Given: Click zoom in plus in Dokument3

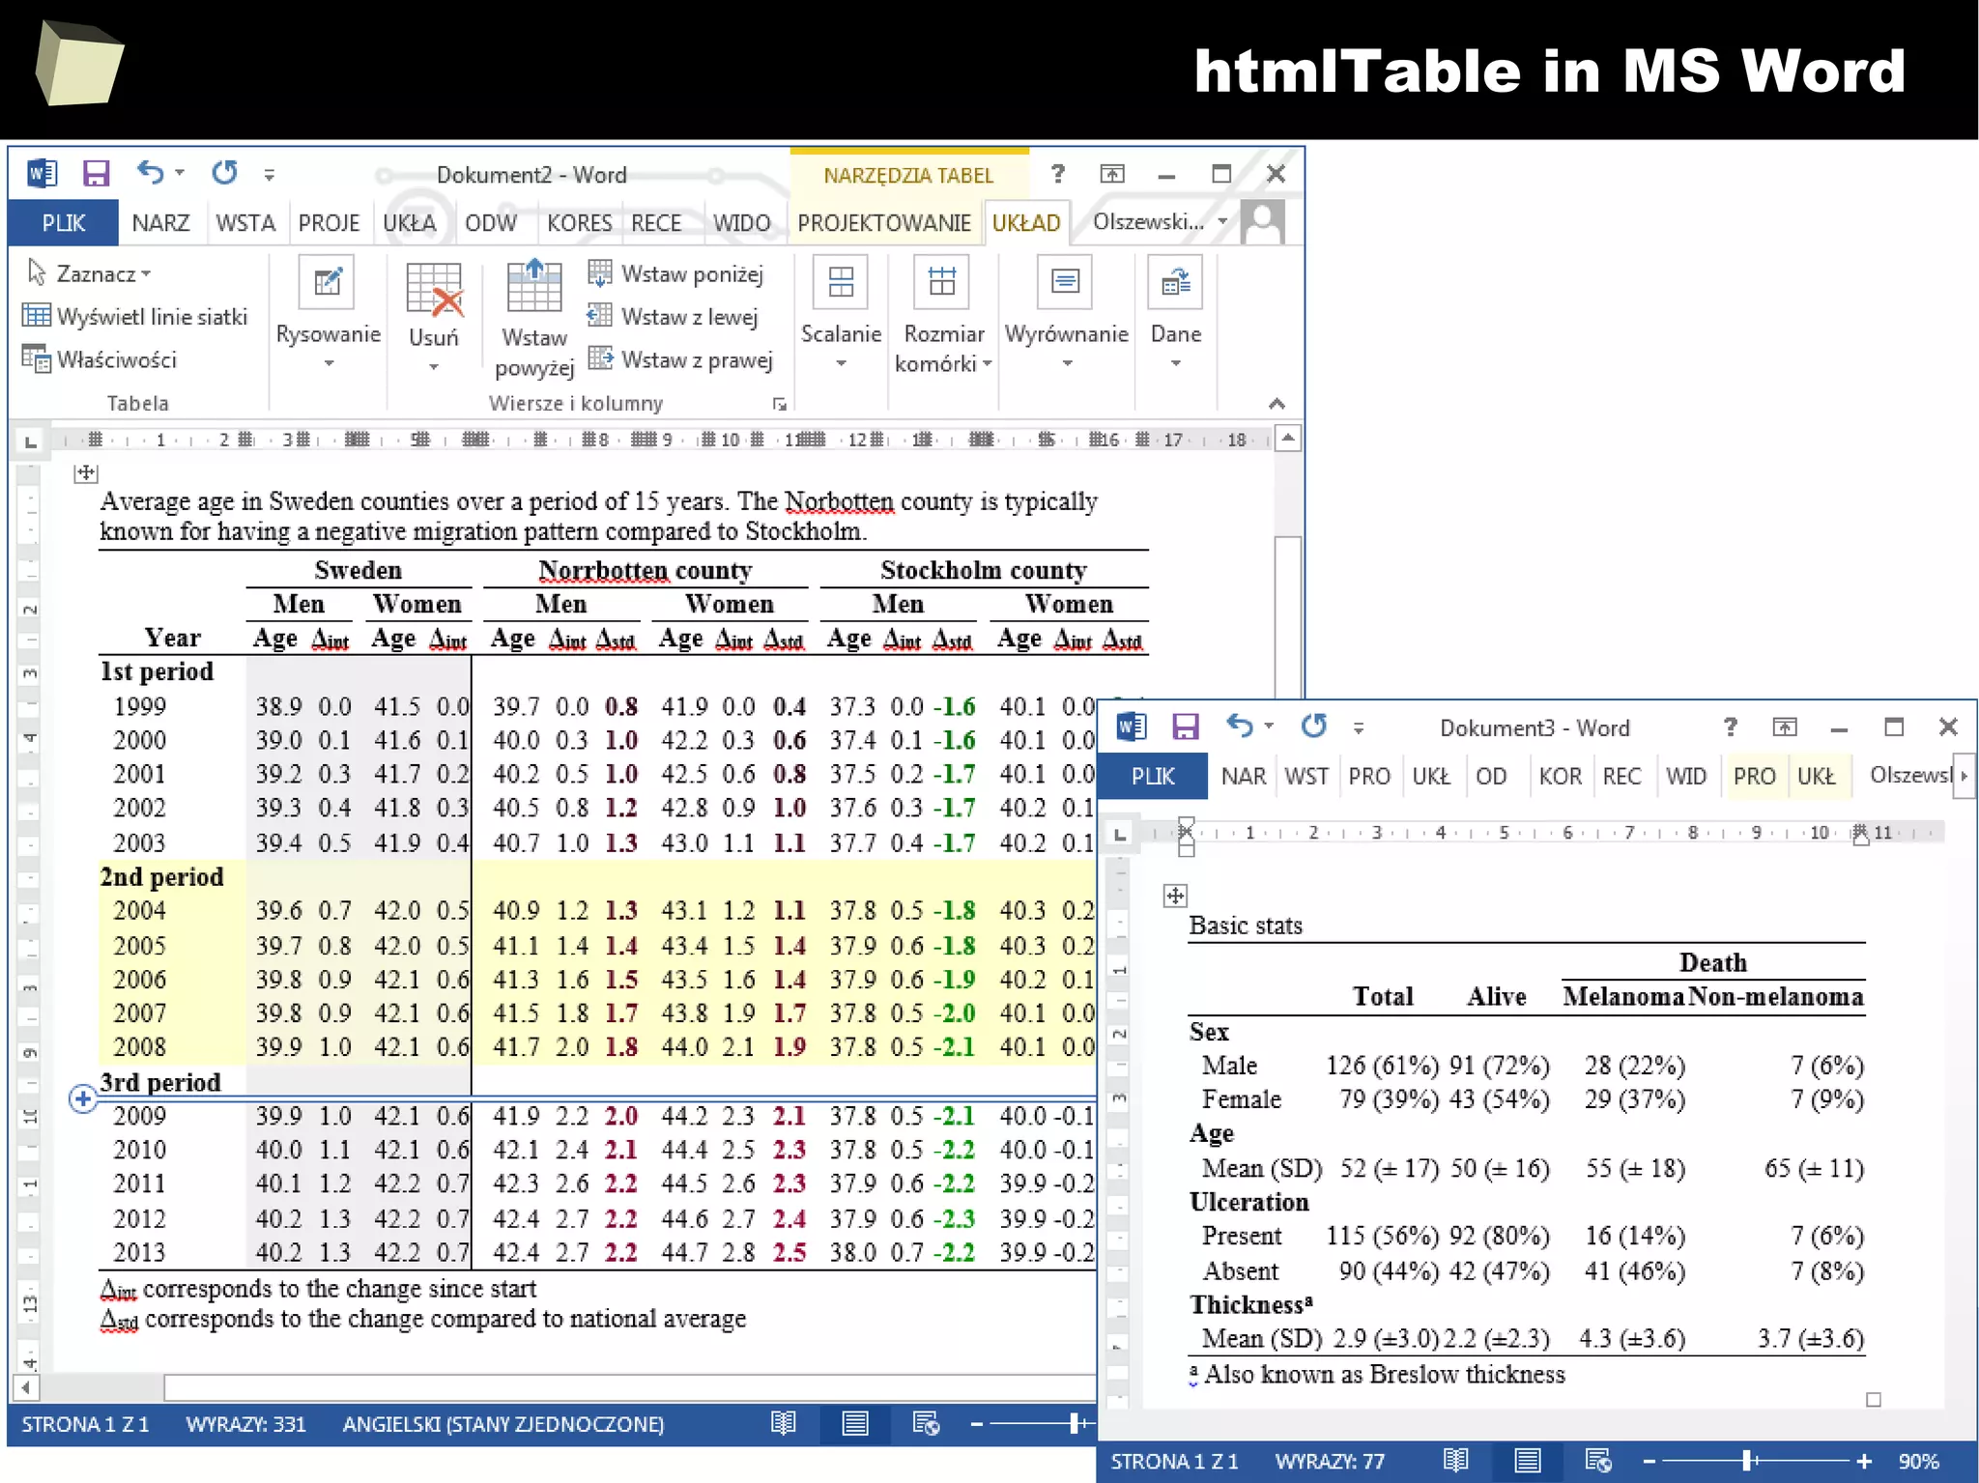Looking at the screenshot, I should (x=1864, y=1462).
